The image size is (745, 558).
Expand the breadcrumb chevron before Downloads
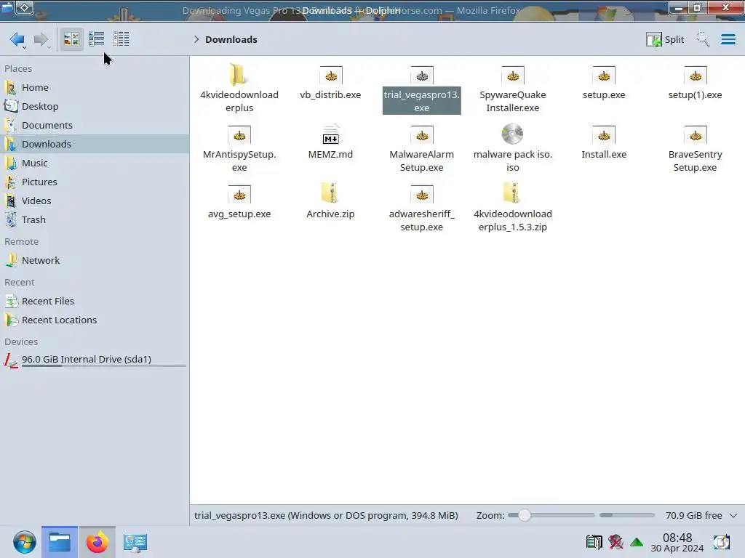point(196,39)
